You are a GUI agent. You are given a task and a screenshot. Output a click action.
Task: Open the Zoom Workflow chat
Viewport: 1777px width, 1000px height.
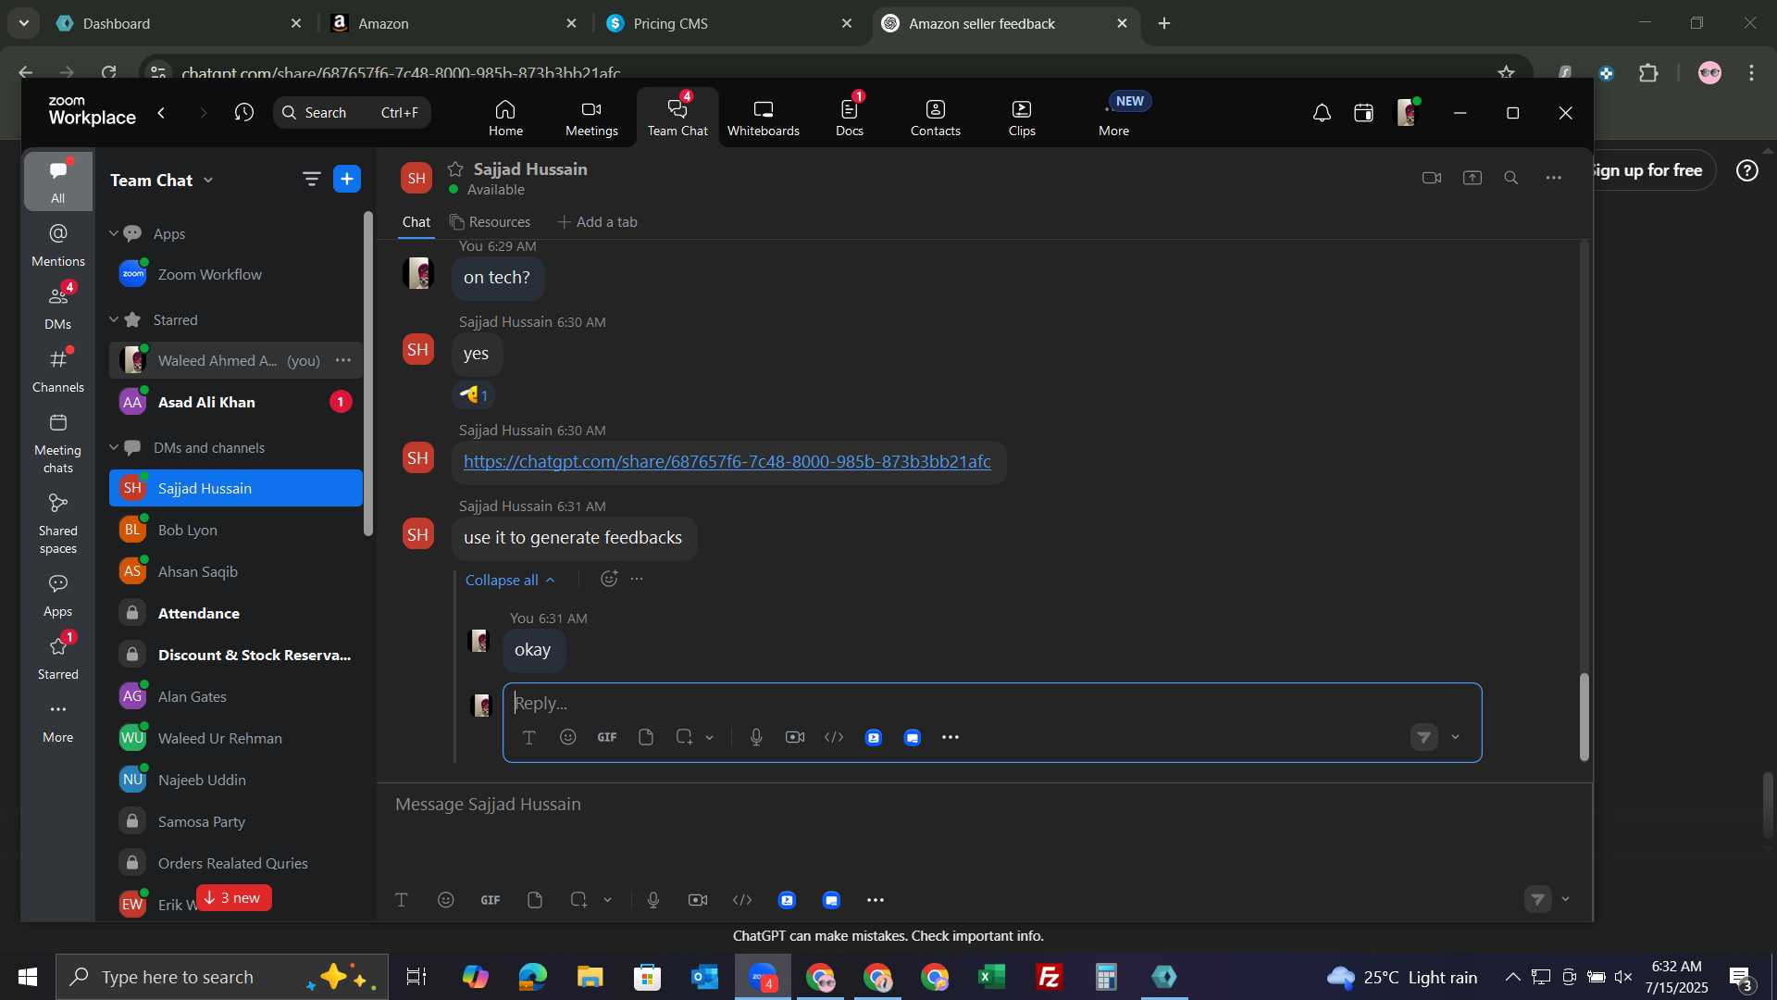236,274
